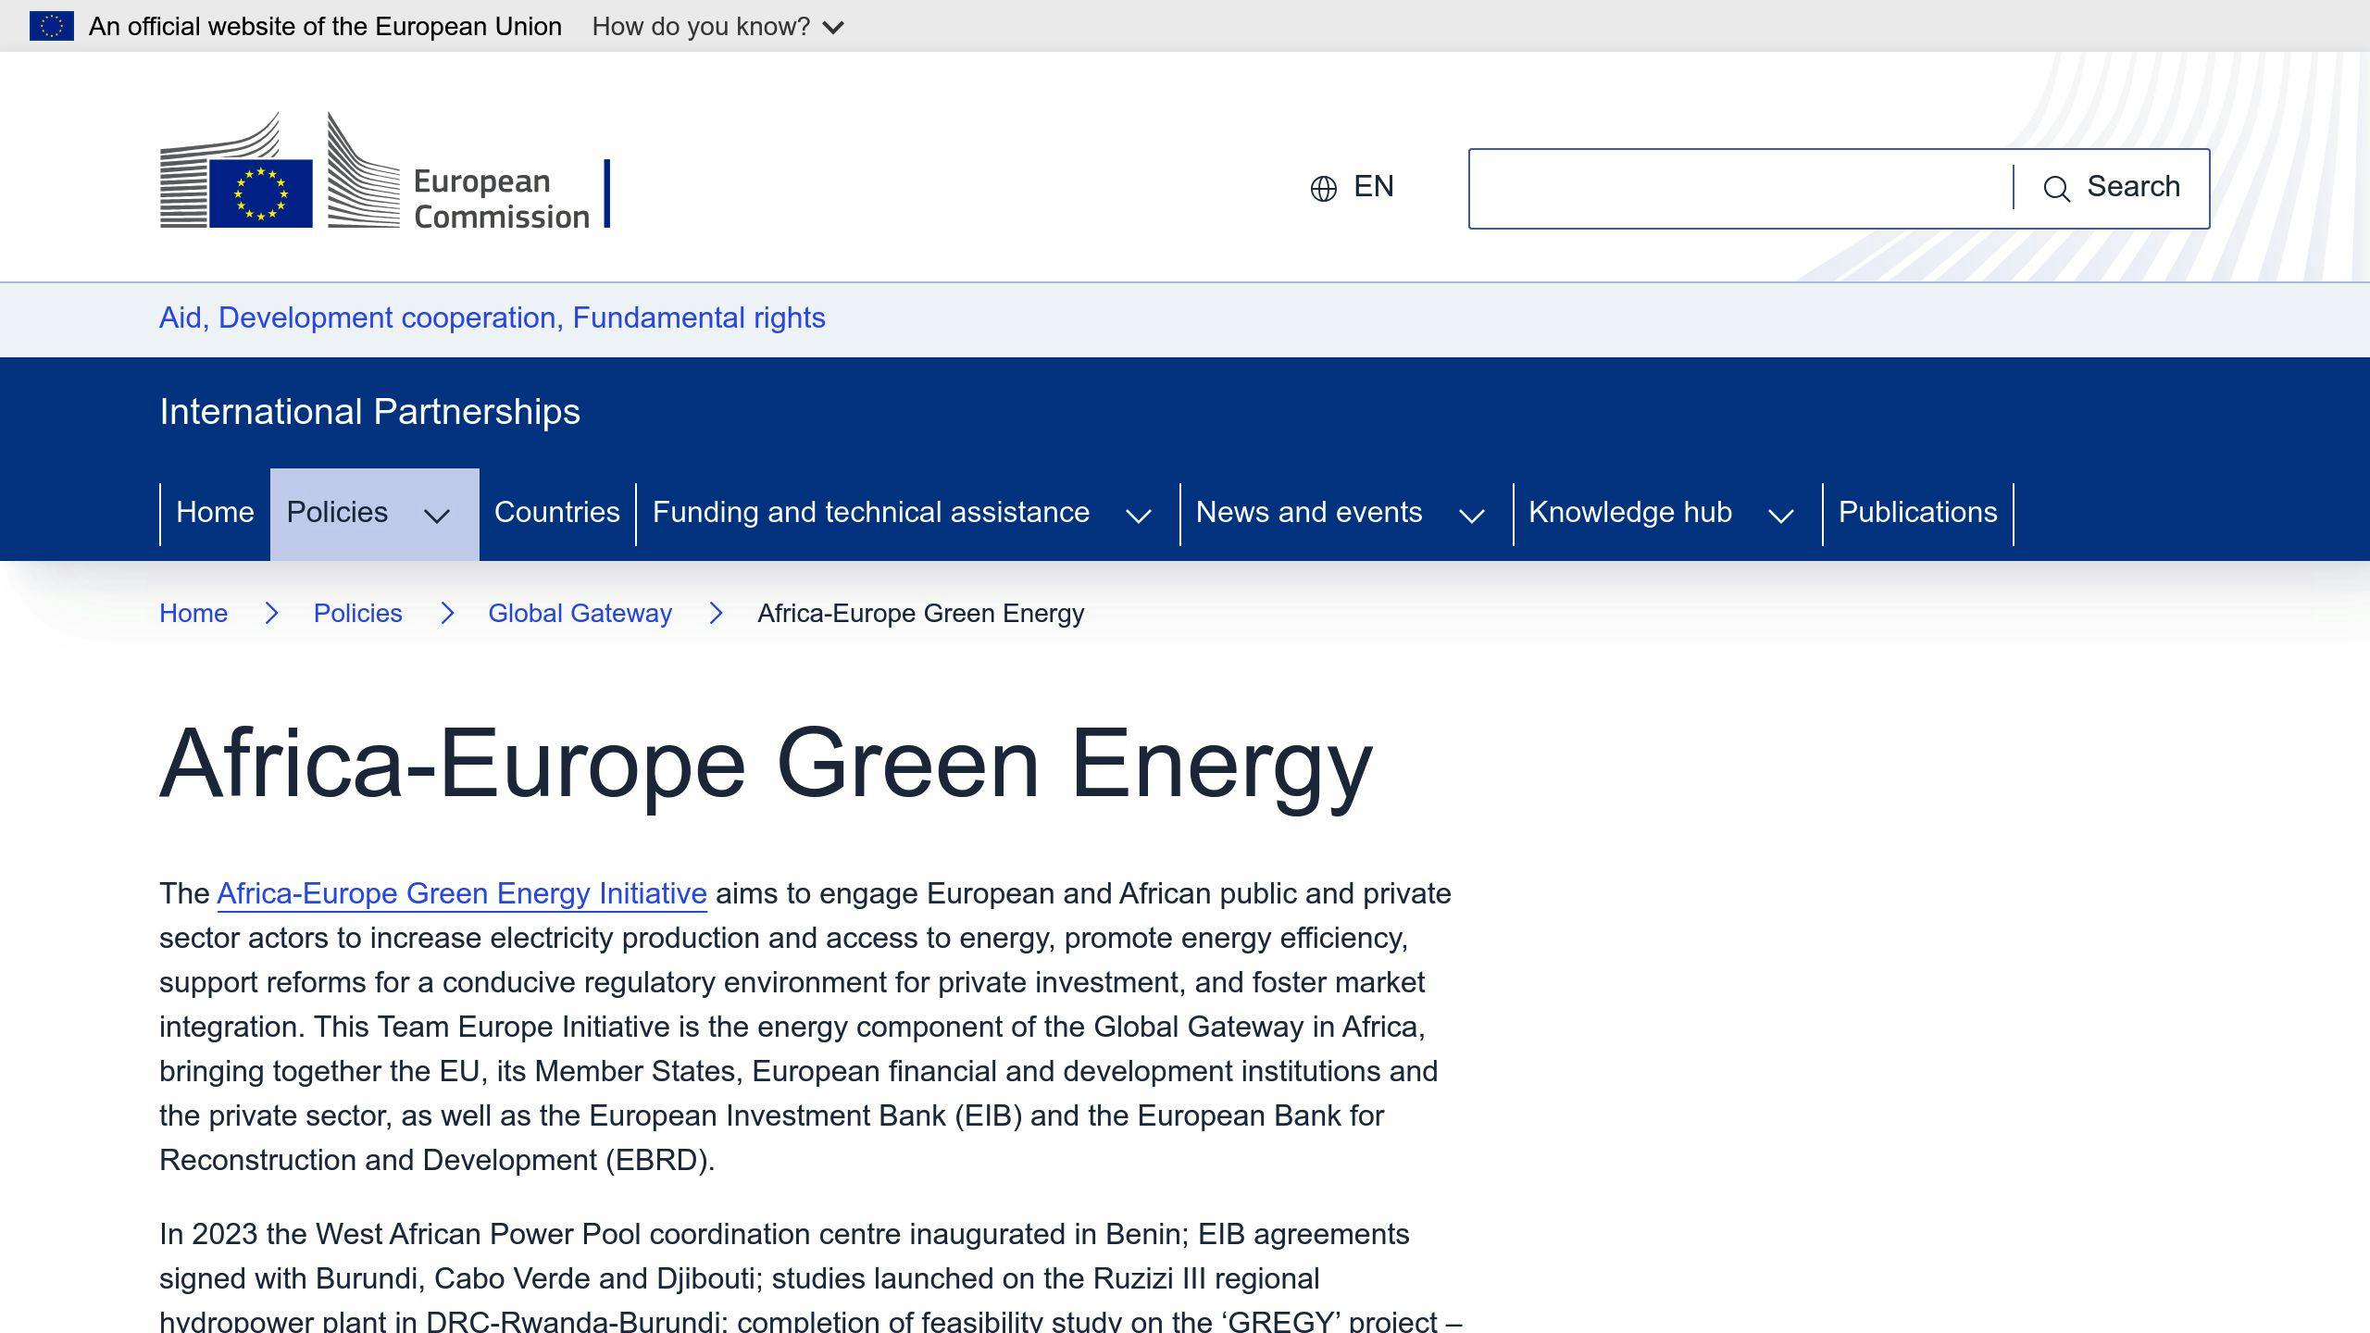Viewport: 2370px width, 1333px height.
Task: Open Africa-Europe Green Energy Initiative link
Action: pos(462,893)
